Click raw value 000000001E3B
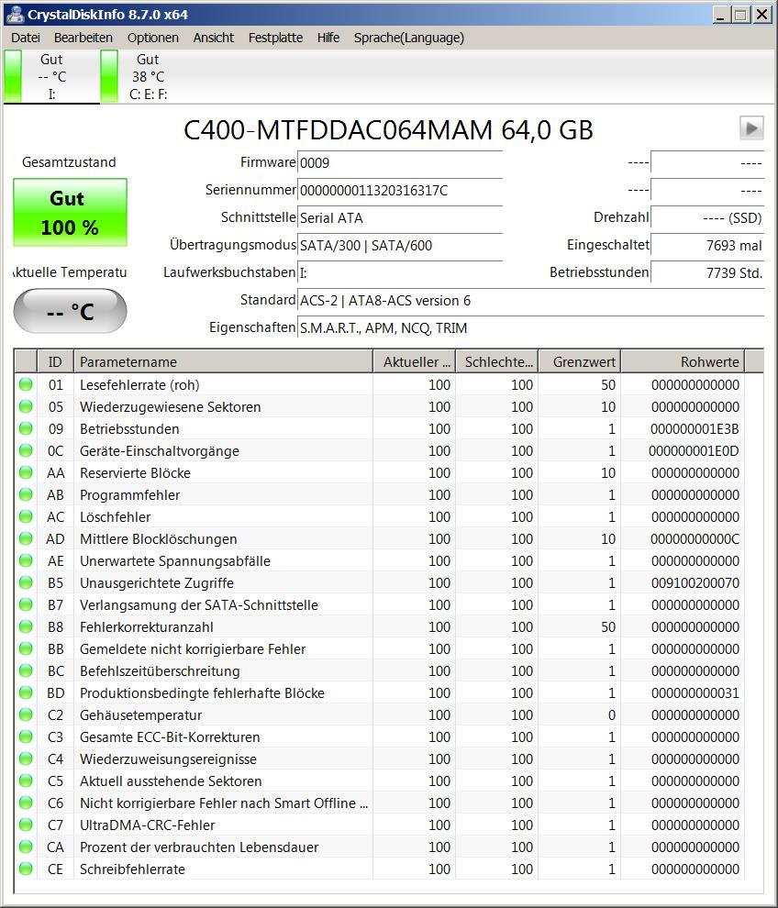The height and width of the screenshot is (908, 778). (695, 428)
